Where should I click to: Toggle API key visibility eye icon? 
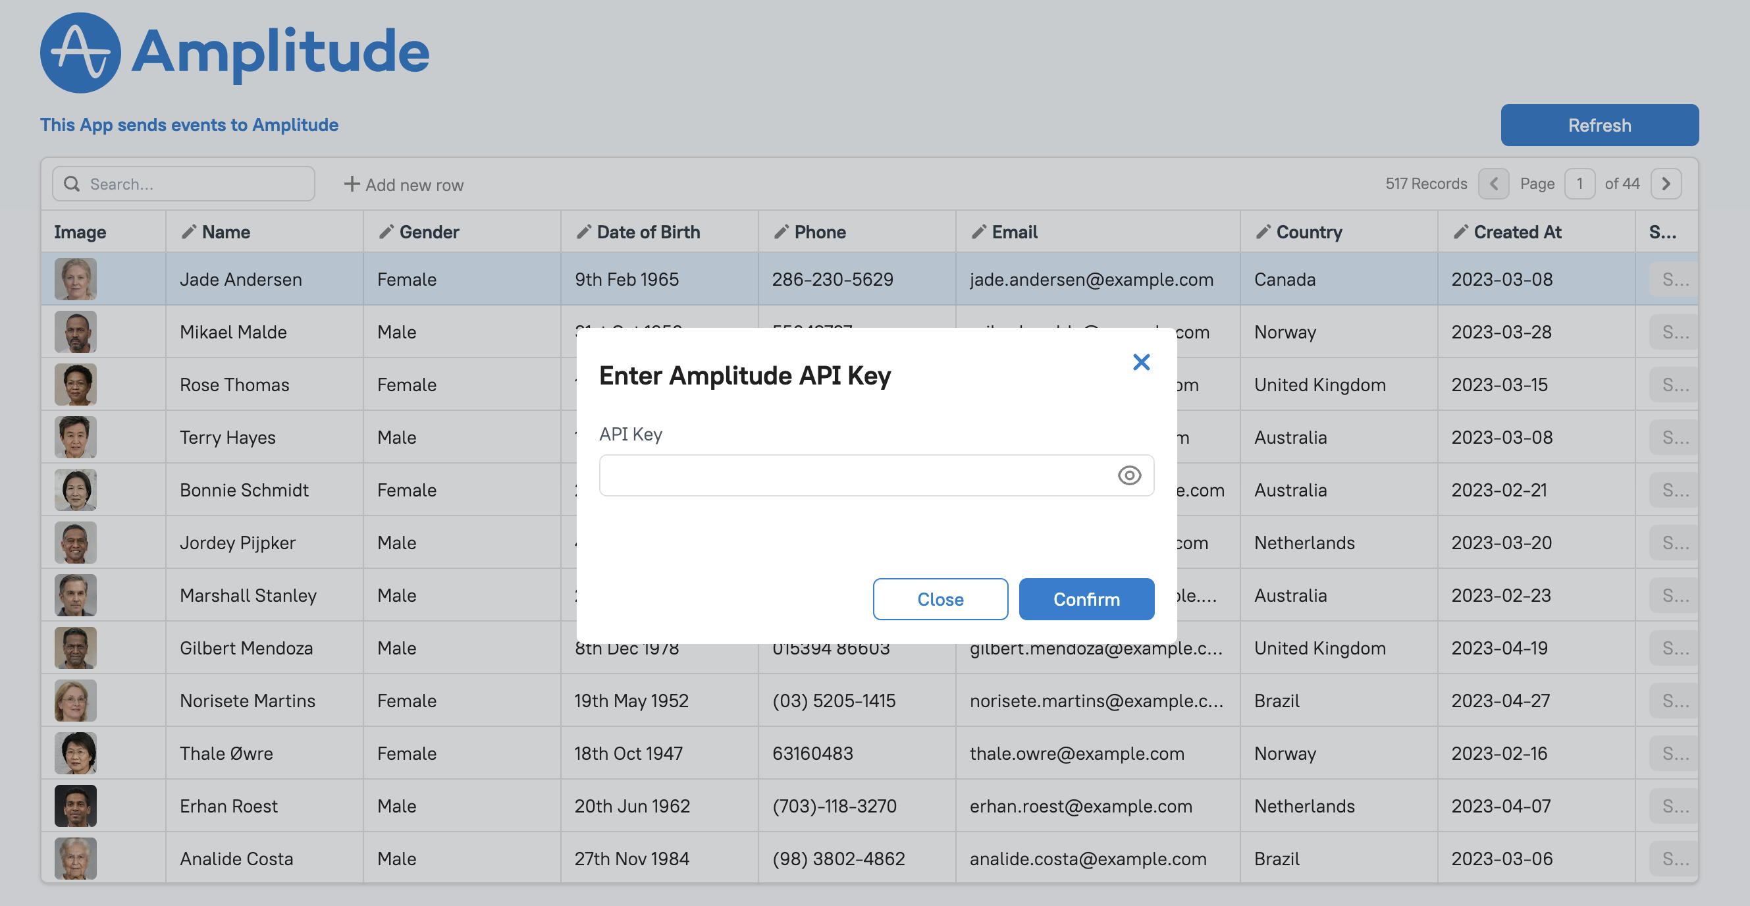point(1129,475)
